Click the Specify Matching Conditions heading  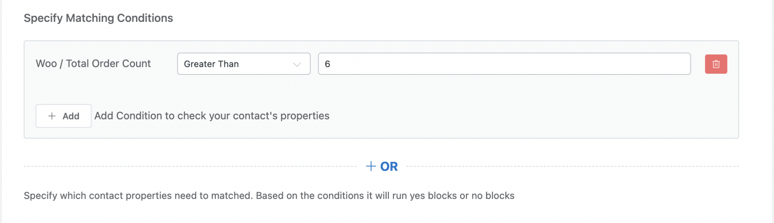[98, 18]
